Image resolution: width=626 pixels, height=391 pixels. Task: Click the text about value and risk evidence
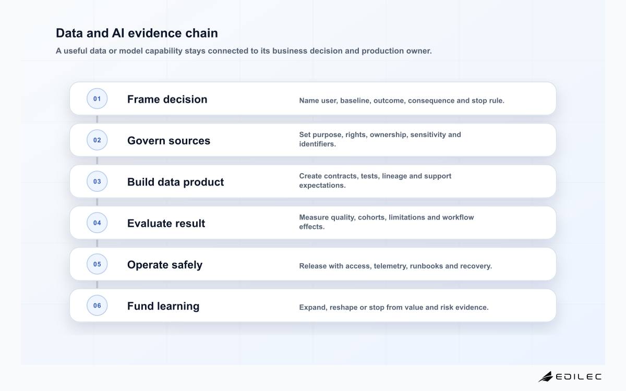coord(394,307)
